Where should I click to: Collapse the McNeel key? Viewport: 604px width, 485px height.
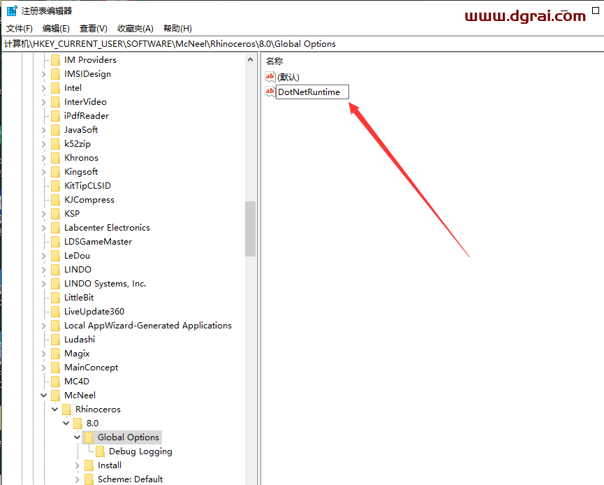(43, 395)
